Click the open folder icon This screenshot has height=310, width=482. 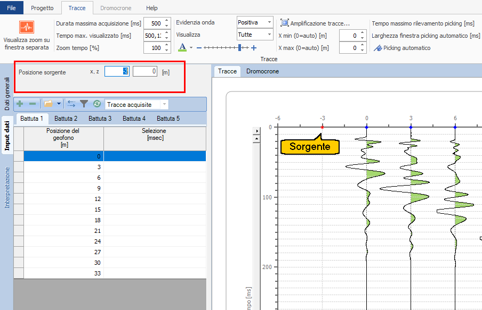pyautogui.click(x=49, y=104)
